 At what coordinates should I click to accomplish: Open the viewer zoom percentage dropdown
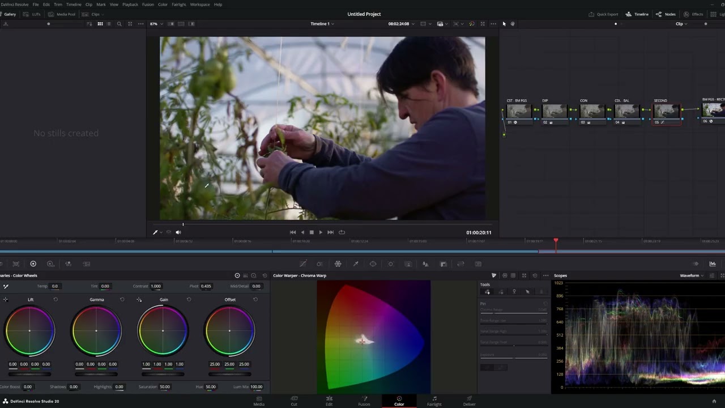[156, 24]
